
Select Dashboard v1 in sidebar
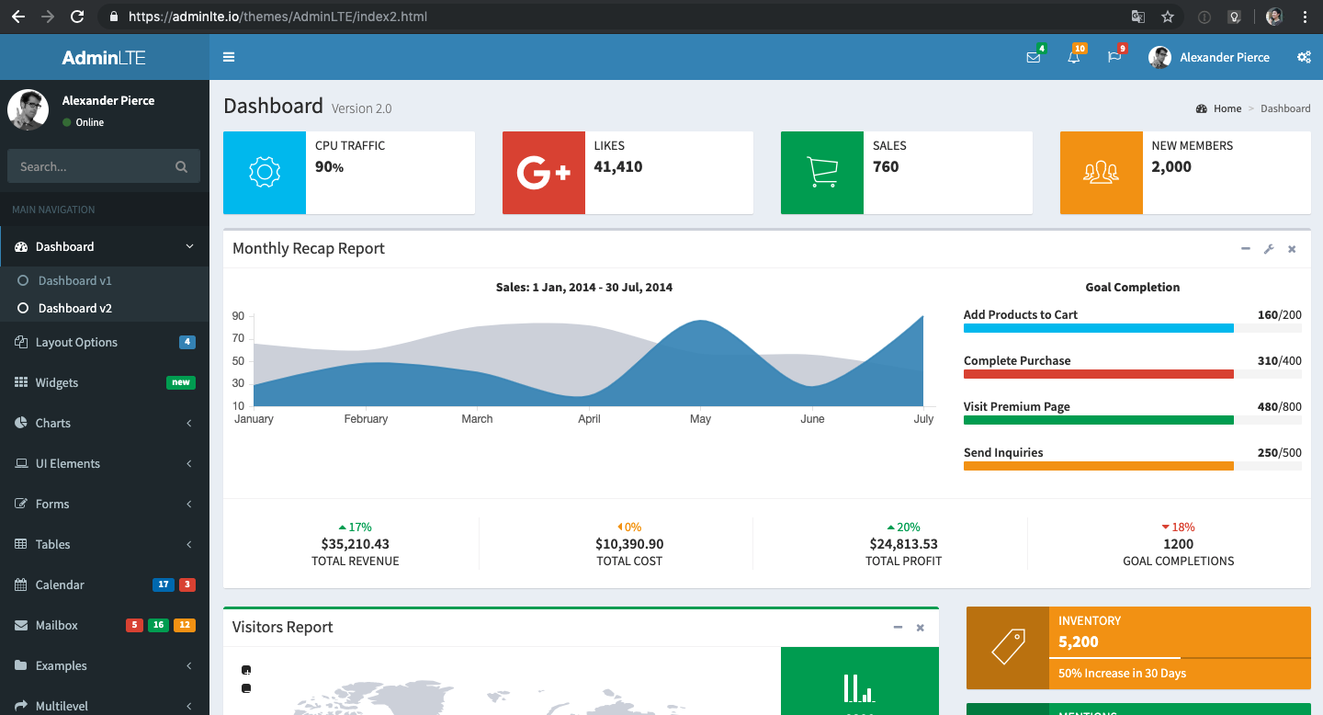[75, 280]
